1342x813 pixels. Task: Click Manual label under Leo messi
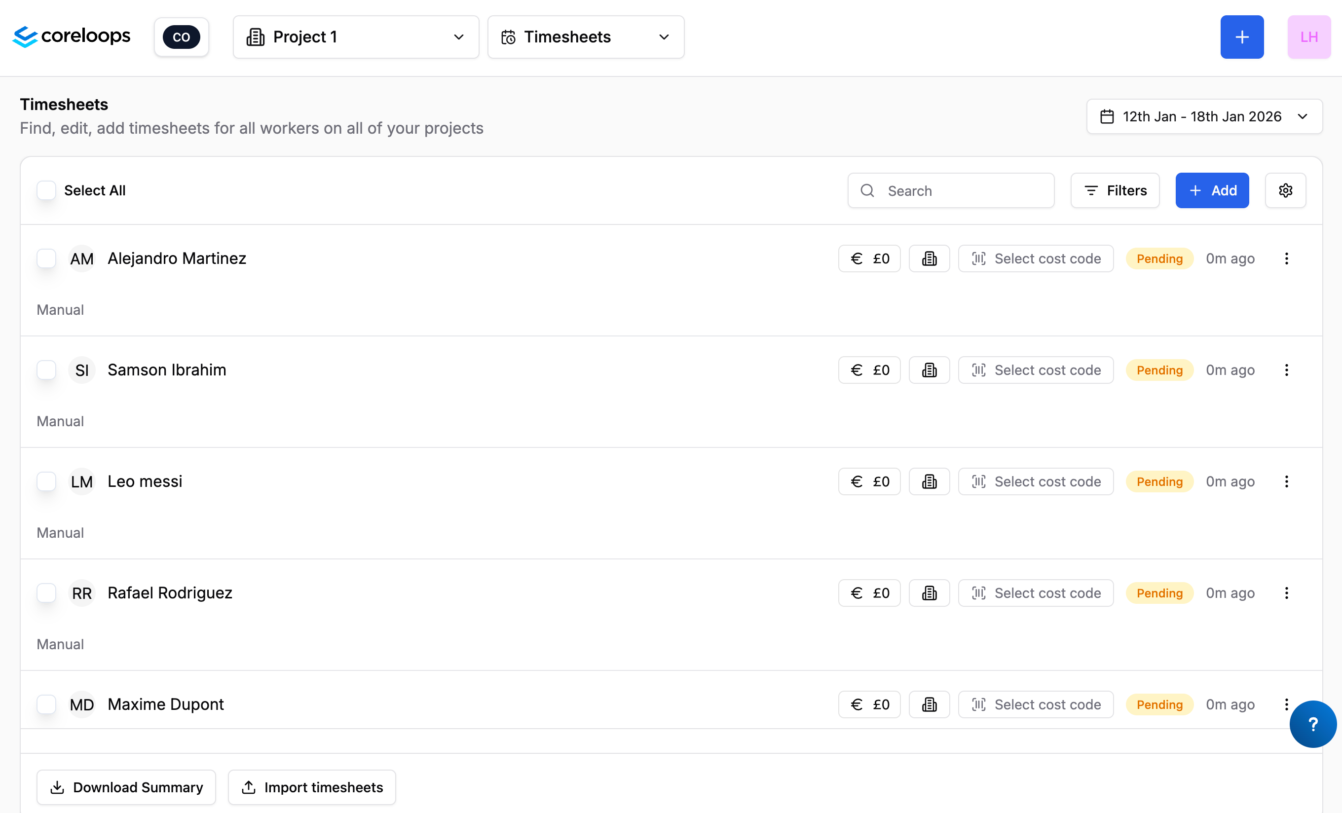click(x=60, y=533)
